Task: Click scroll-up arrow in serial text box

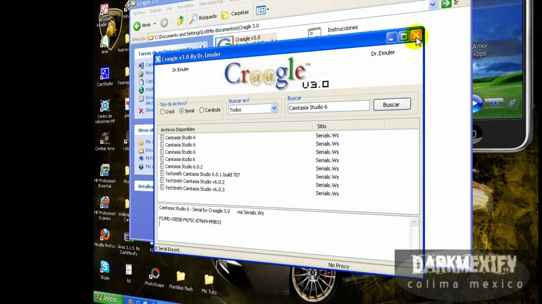Action: [x=414, y=222]
